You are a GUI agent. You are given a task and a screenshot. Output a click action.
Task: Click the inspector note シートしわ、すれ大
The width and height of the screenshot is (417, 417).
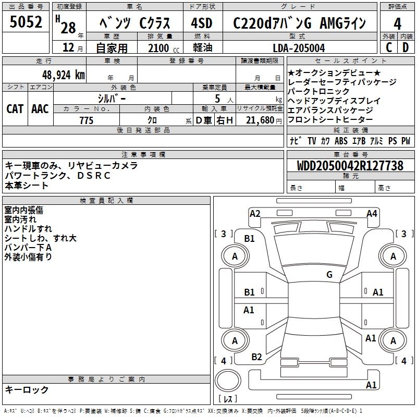pos(41,238)
